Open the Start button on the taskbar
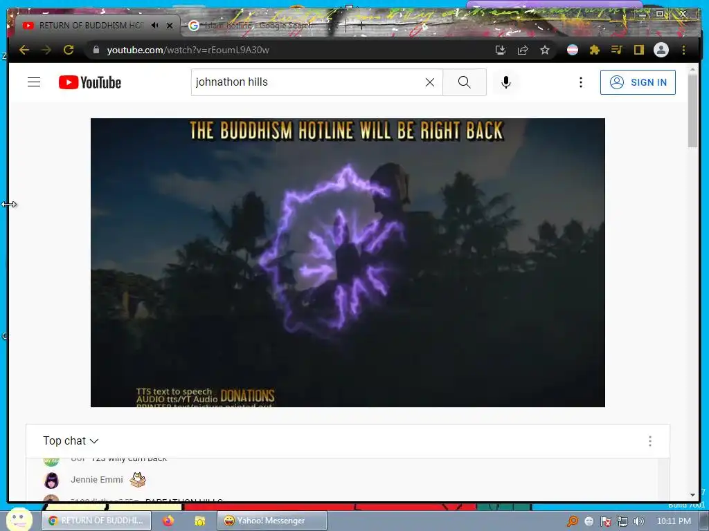 (19, 519)
